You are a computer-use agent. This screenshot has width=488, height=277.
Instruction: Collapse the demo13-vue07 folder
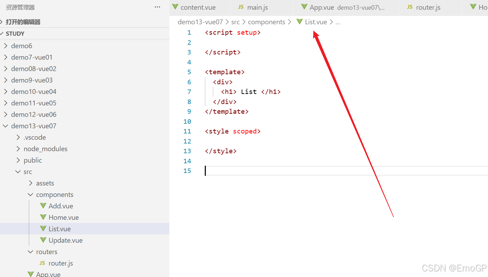[85, 126]
